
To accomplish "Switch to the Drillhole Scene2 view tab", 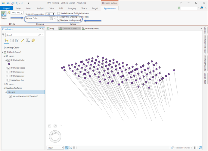I will 92,28.
